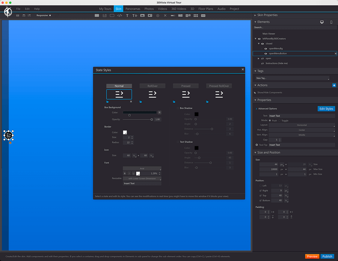
Task: Open the Floor Plans tab
Action: (x=206, y=9)
